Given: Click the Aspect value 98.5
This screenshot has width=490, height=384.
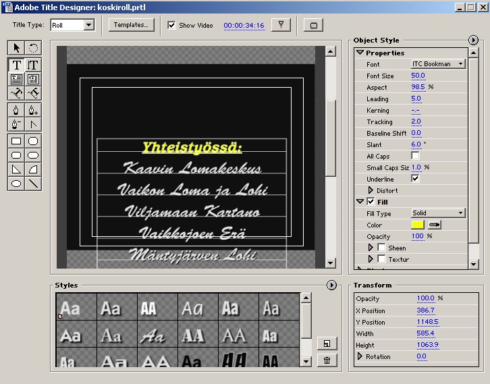Looking at the screenshot, I should click(x=418, y=87).
